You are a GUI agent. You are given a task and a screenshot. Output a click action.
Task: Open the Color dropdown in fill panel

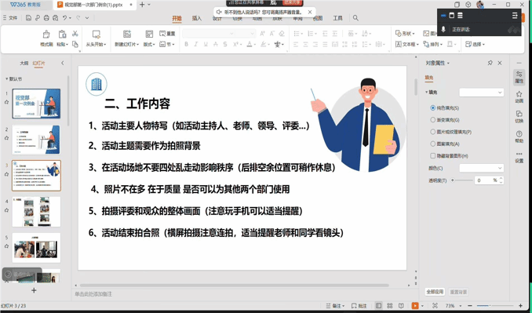pyautogui.click(x=481, y=168)
